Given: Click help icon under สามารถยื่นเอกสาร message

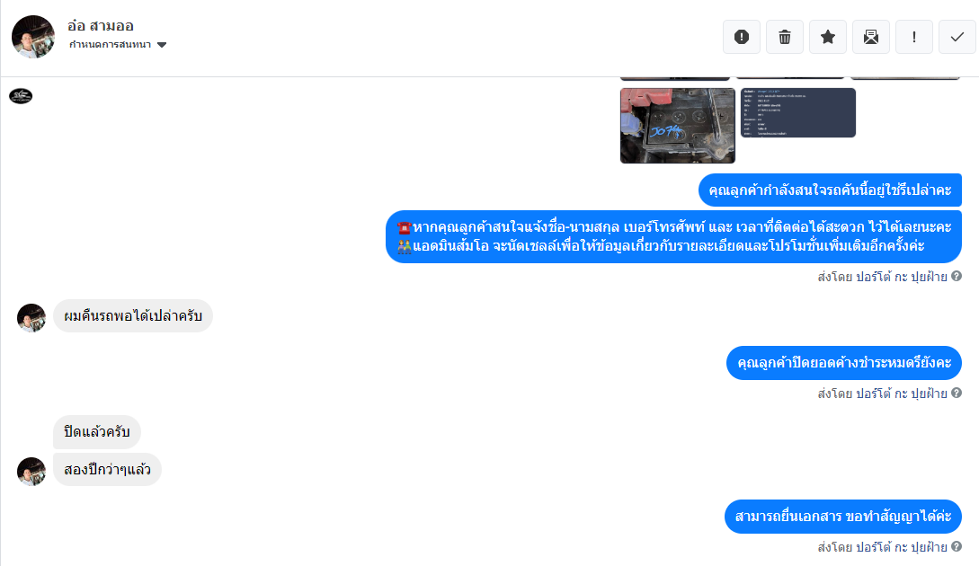Looking at the screenshot, I should click(956, 546).
